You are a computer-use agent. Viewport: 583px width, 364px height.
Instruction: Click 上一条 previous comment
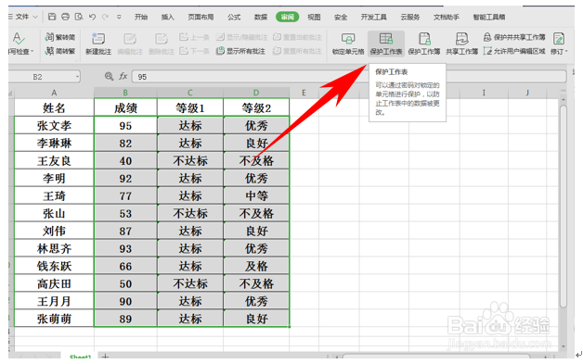(x=194, y=37)
